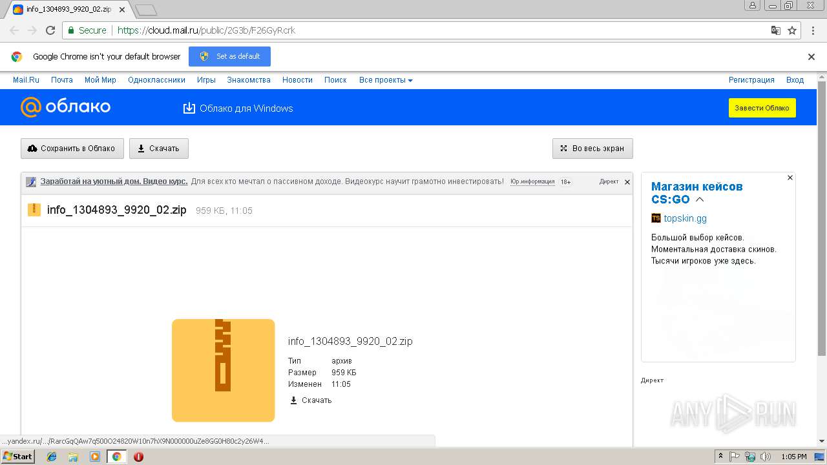
Task: Open Игры in top navigation
Action: tap(206, 80)
